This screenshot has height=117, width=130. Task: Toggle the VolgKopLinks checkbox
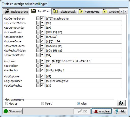(42, 76)
